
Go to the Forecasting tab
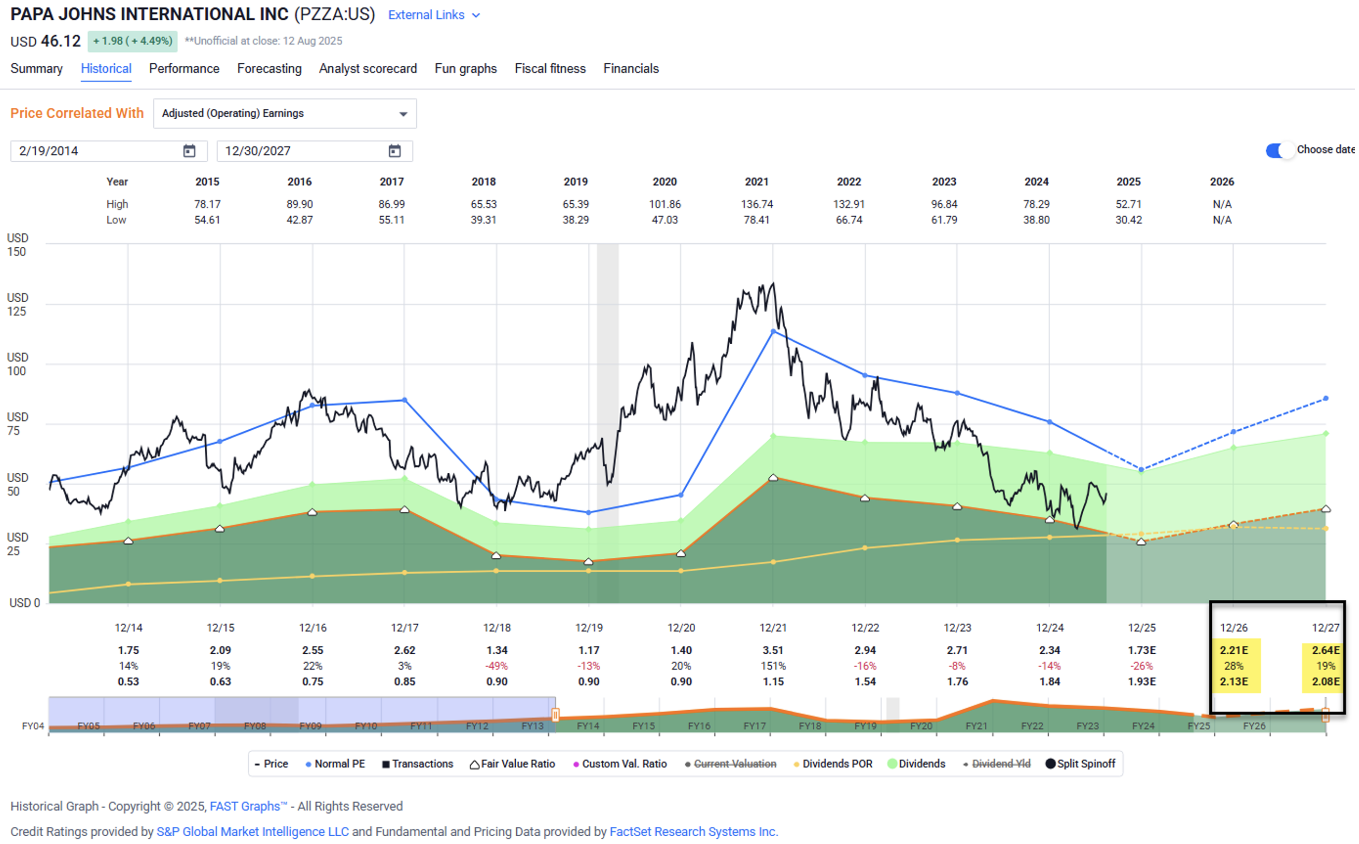click(269, 68)
